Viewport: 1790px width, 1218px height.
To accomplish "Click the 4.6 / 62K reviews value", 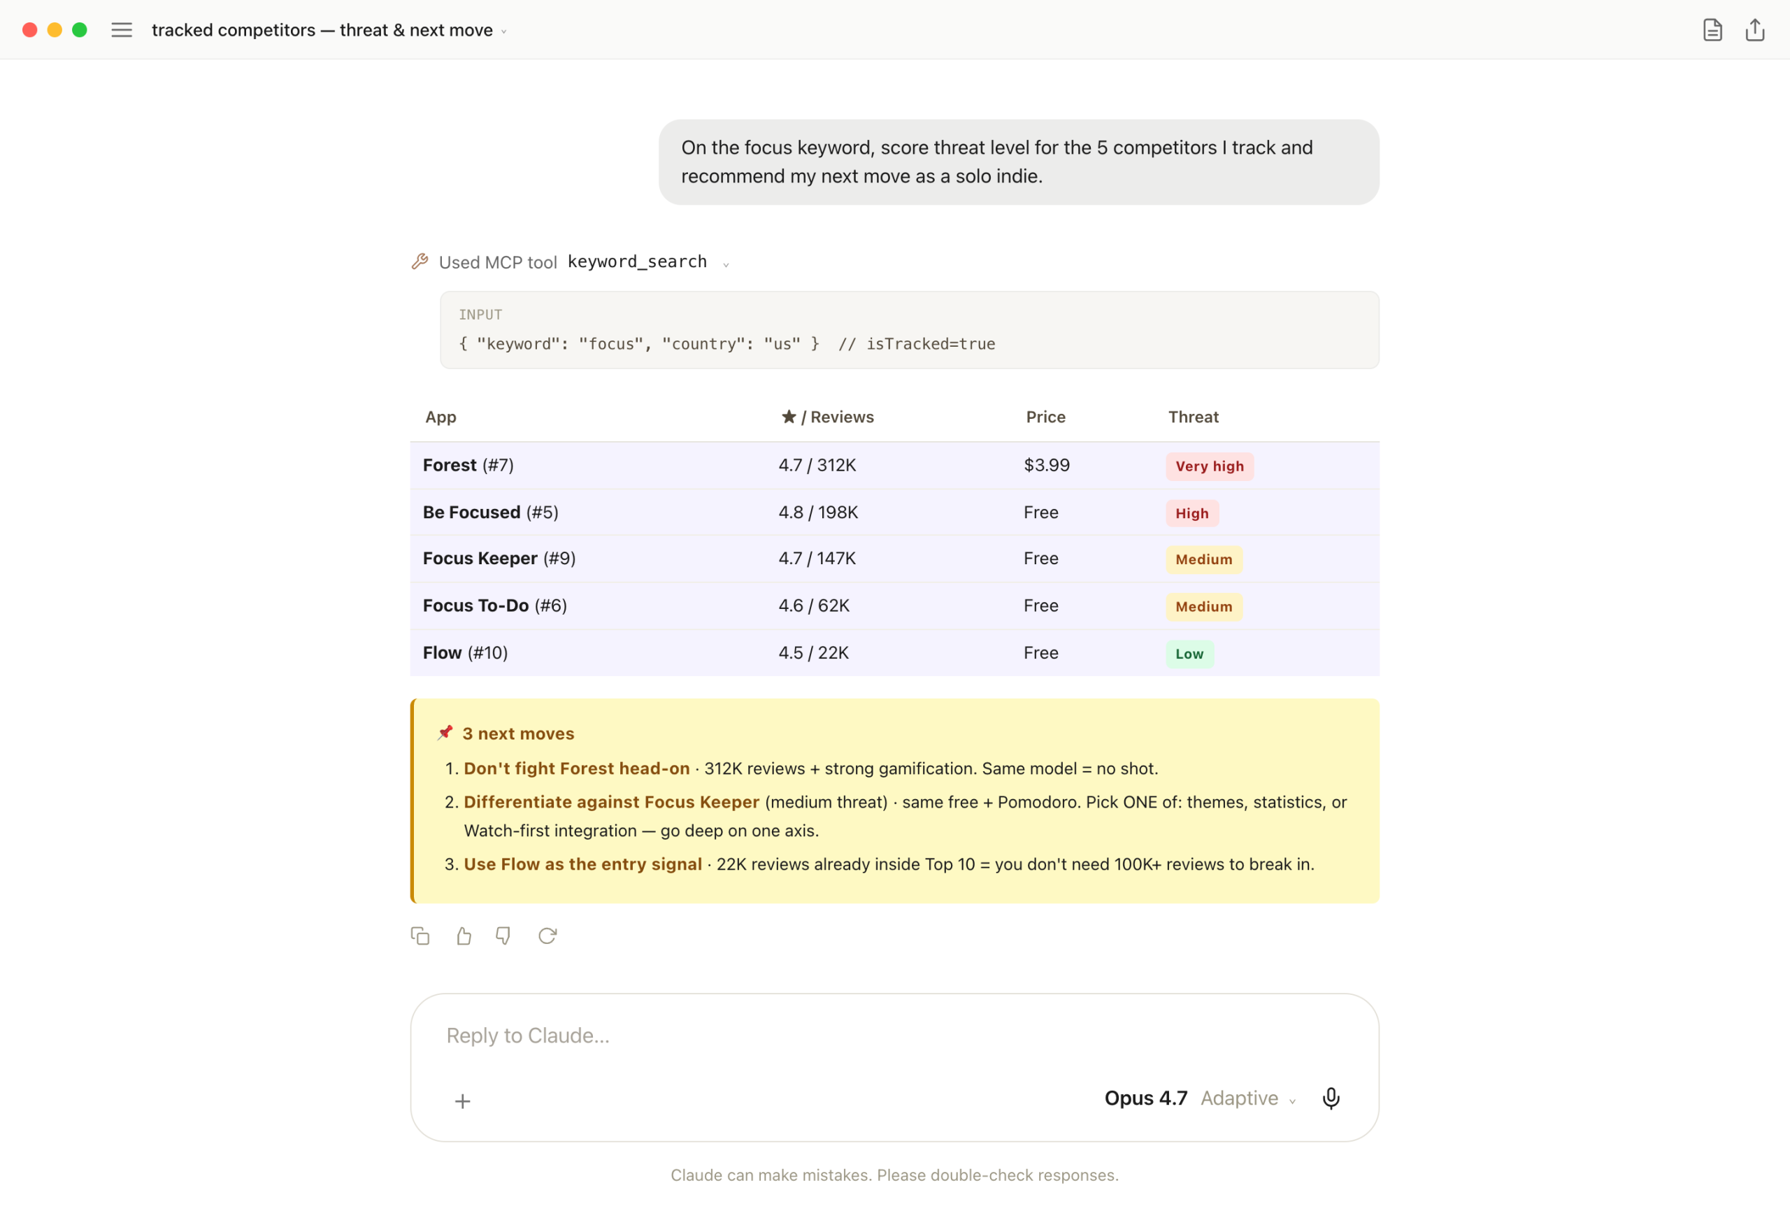I will (813, 606).
